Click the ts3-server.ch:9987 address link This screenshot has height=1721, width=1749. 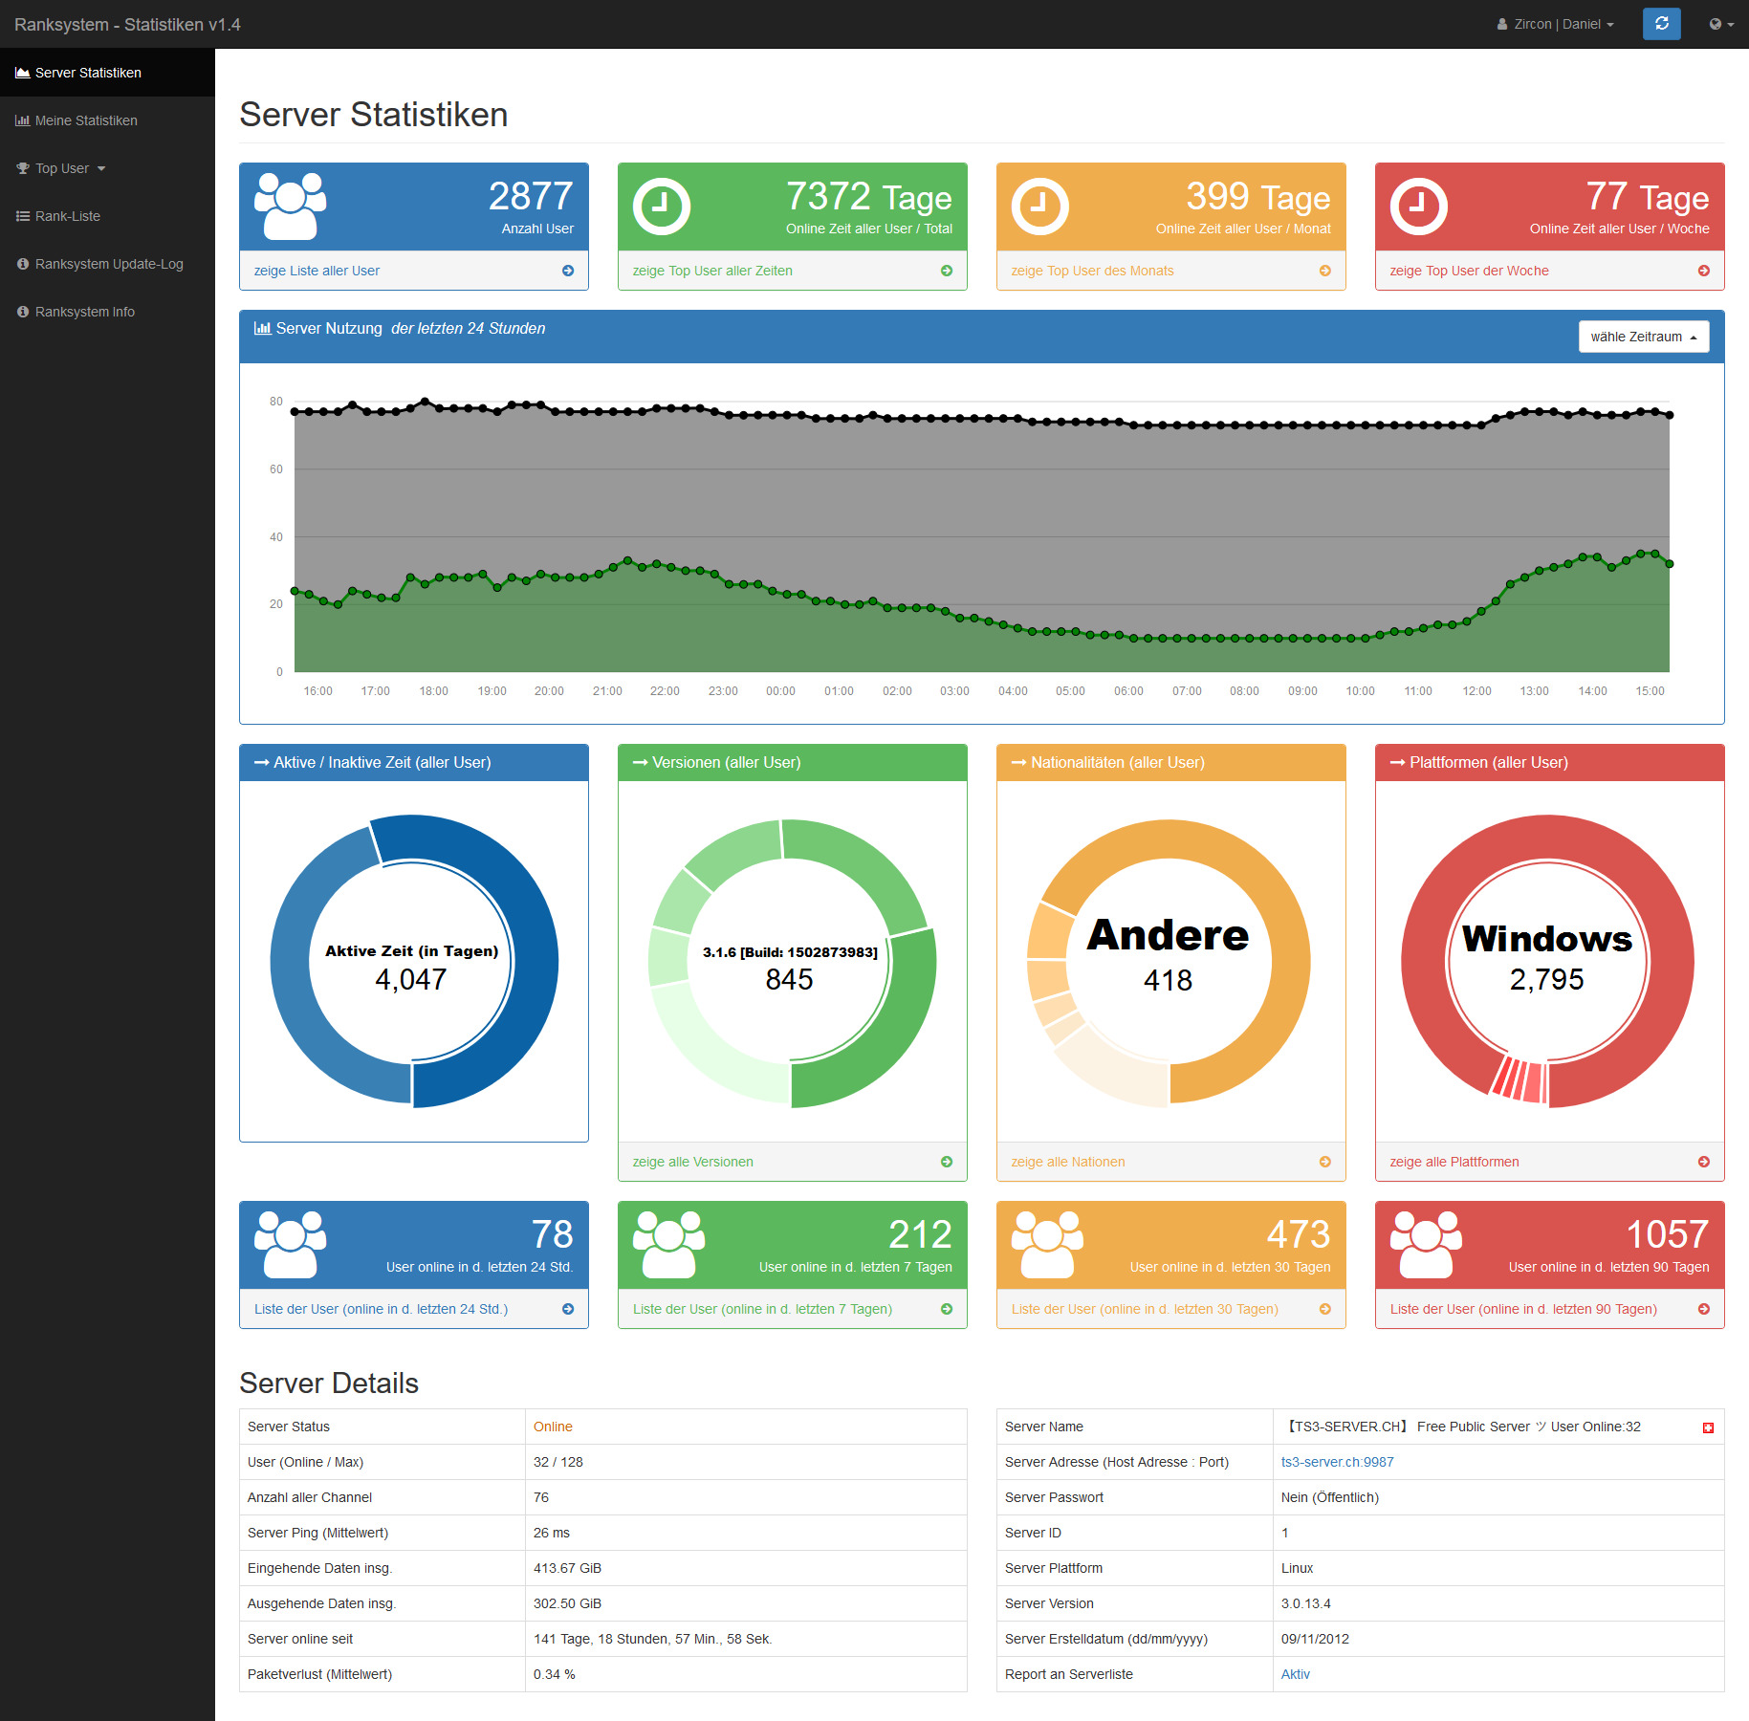(1337, 1462)
